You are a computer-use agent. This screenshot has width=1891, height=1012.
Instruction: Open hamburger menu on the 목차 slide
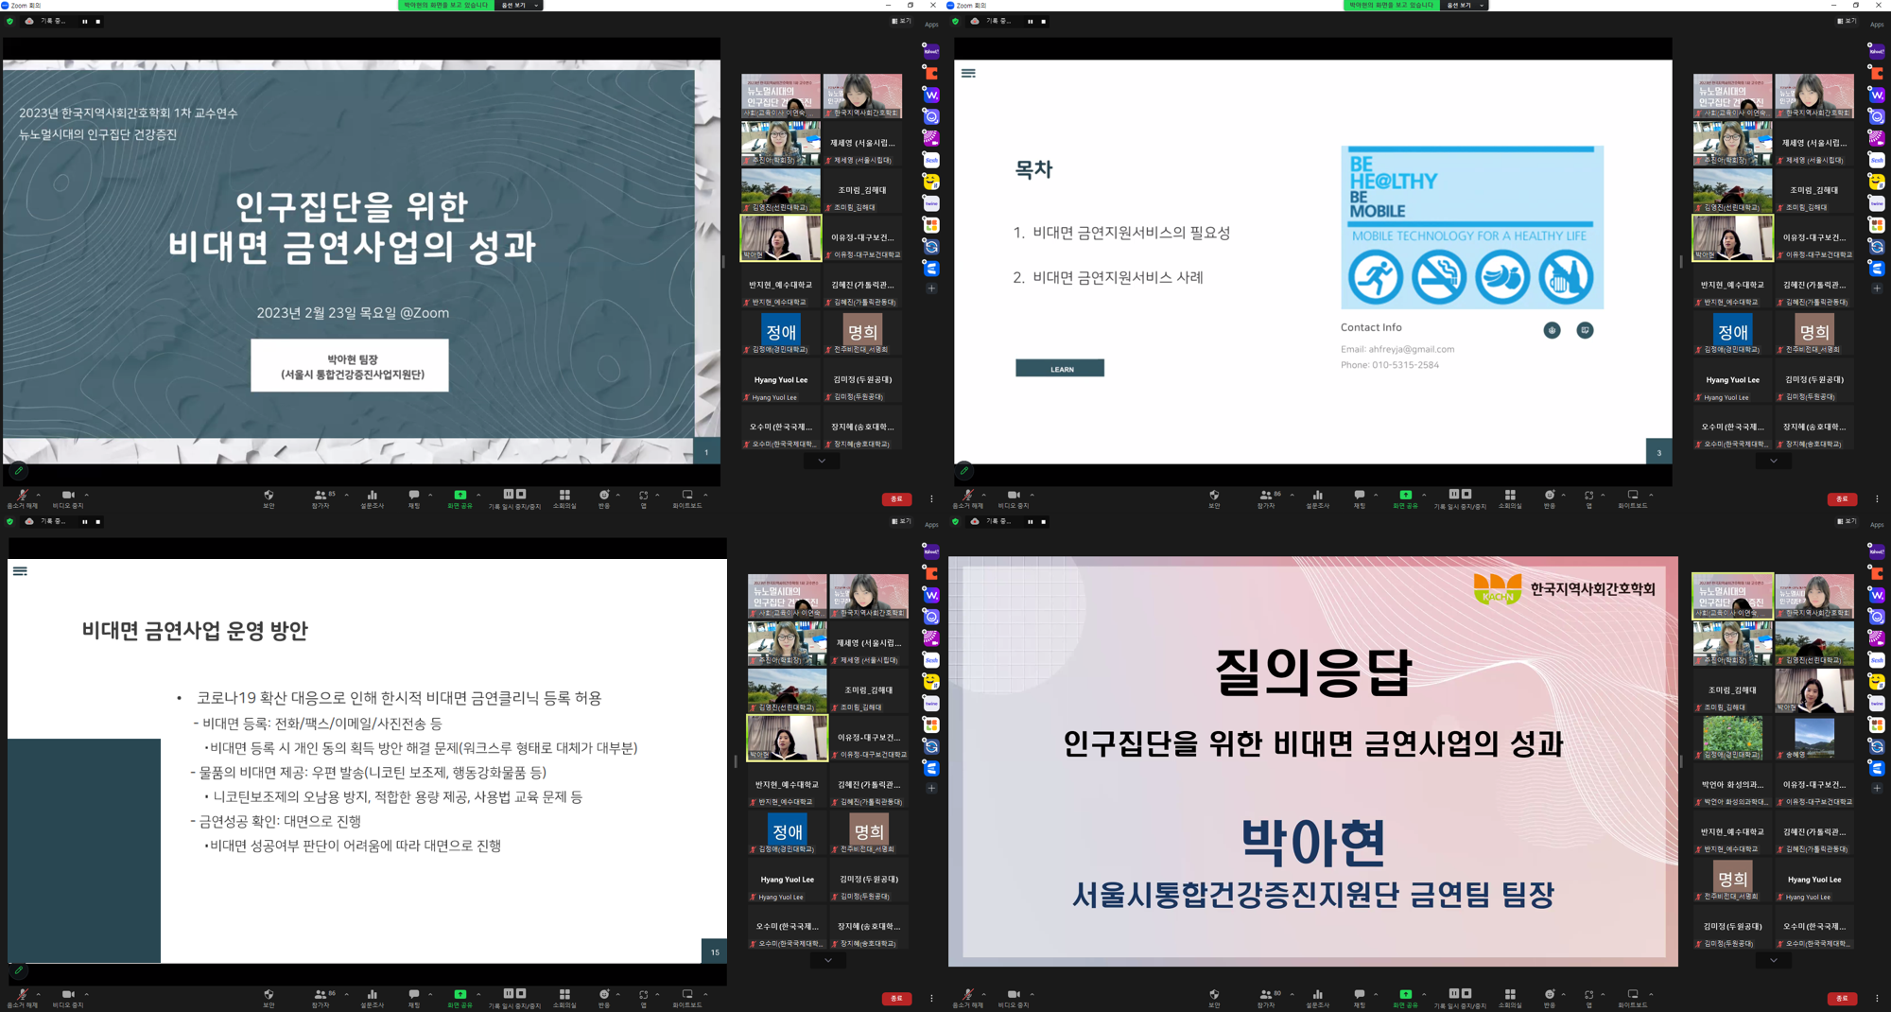coord(968,73)
